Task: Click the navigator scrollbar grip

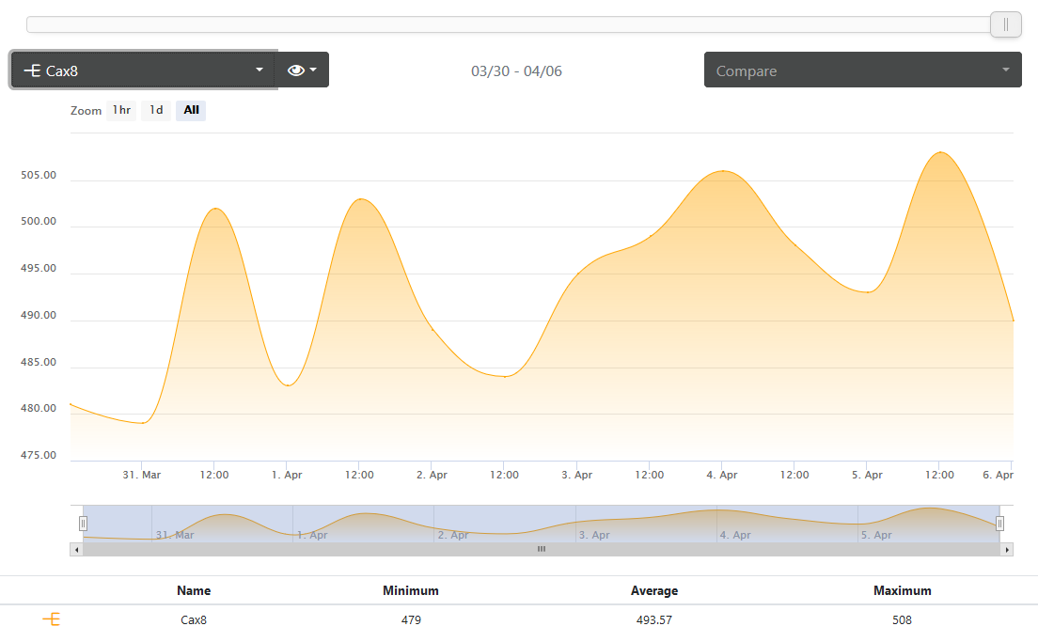Action: tap(542, 549)
